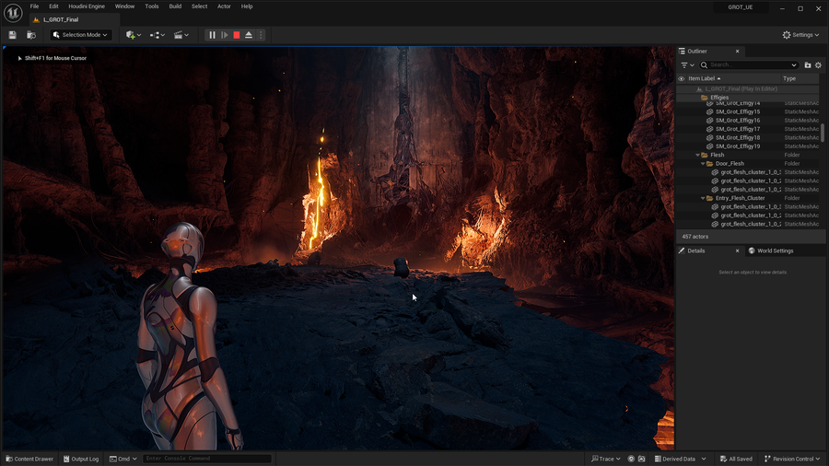This screenshot has width=829, height=466.
Task: Open the File menu
Action: (x=34, y=6)
